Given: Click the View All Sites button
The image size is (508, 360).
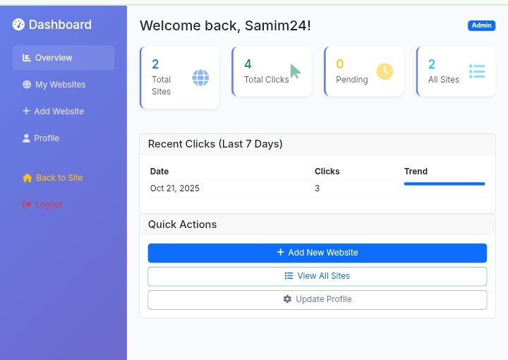Looking at the screenshot, I should point(317,277).
